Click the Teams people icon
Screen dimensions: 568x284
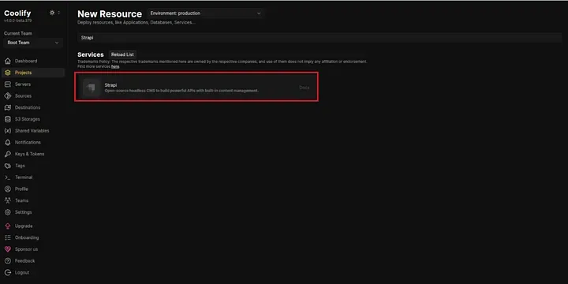pos(8,200)
